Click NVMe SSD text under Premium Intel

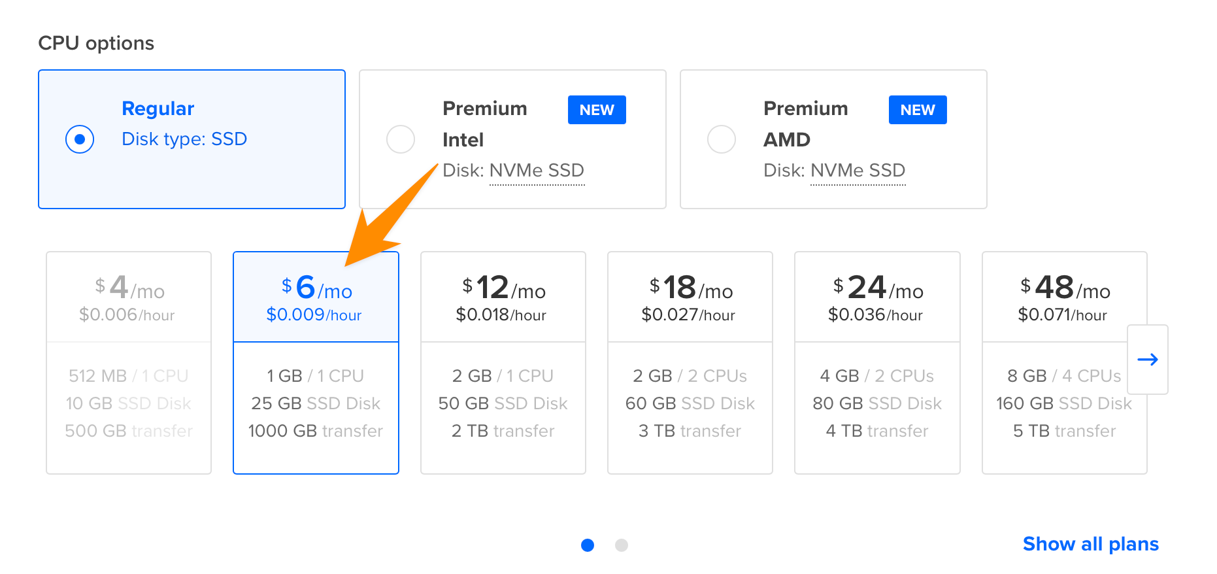537,171
